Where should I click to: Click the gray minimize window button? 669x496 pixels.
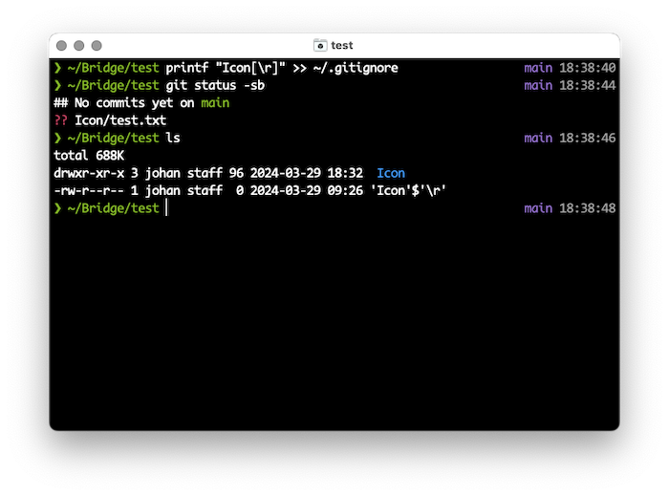[x=79, y=46]
